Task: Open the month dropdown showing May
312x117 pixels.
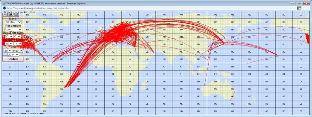Action: tap(18, 51)
